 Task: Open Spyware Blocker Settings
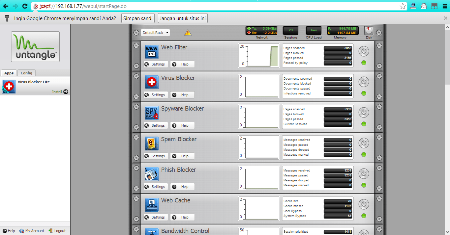[x=156, y=125]
